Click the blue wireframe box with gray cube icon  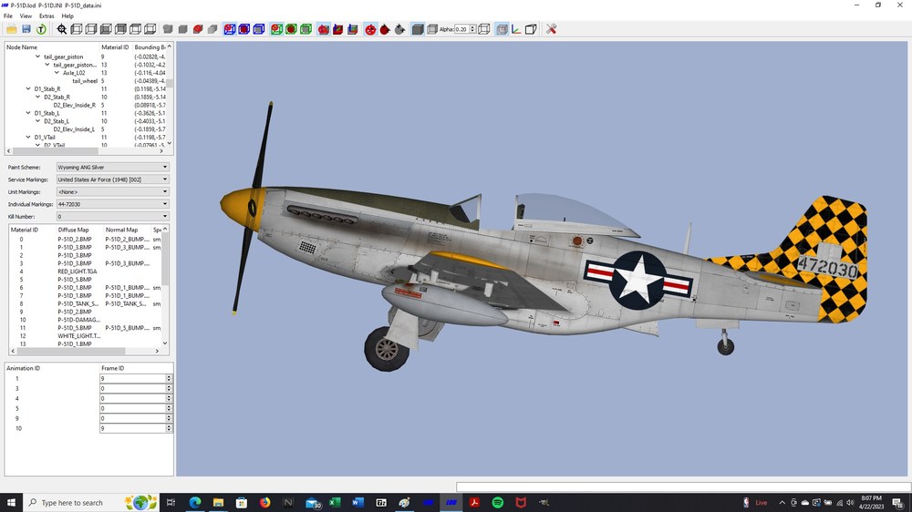[x=259, y=29]
